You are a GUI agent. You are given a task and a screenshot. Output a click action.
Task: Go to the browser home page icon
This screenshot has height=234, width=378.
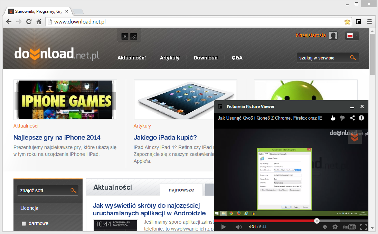tap(39, 22)
